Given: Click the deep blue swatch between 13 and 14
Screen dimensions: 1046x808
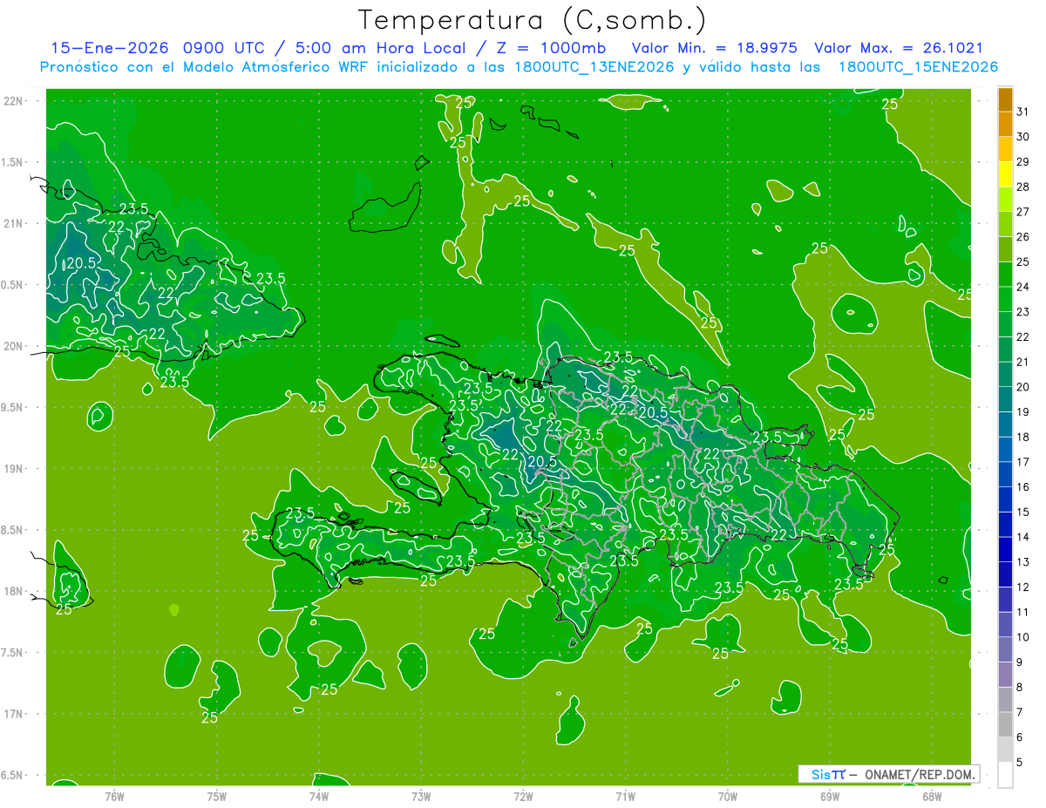Looking at the screenshot, I should [x=1005, y=549].
